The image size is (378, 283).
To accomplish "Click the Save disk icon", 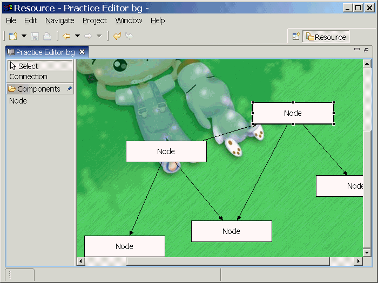I will point(35,37).
